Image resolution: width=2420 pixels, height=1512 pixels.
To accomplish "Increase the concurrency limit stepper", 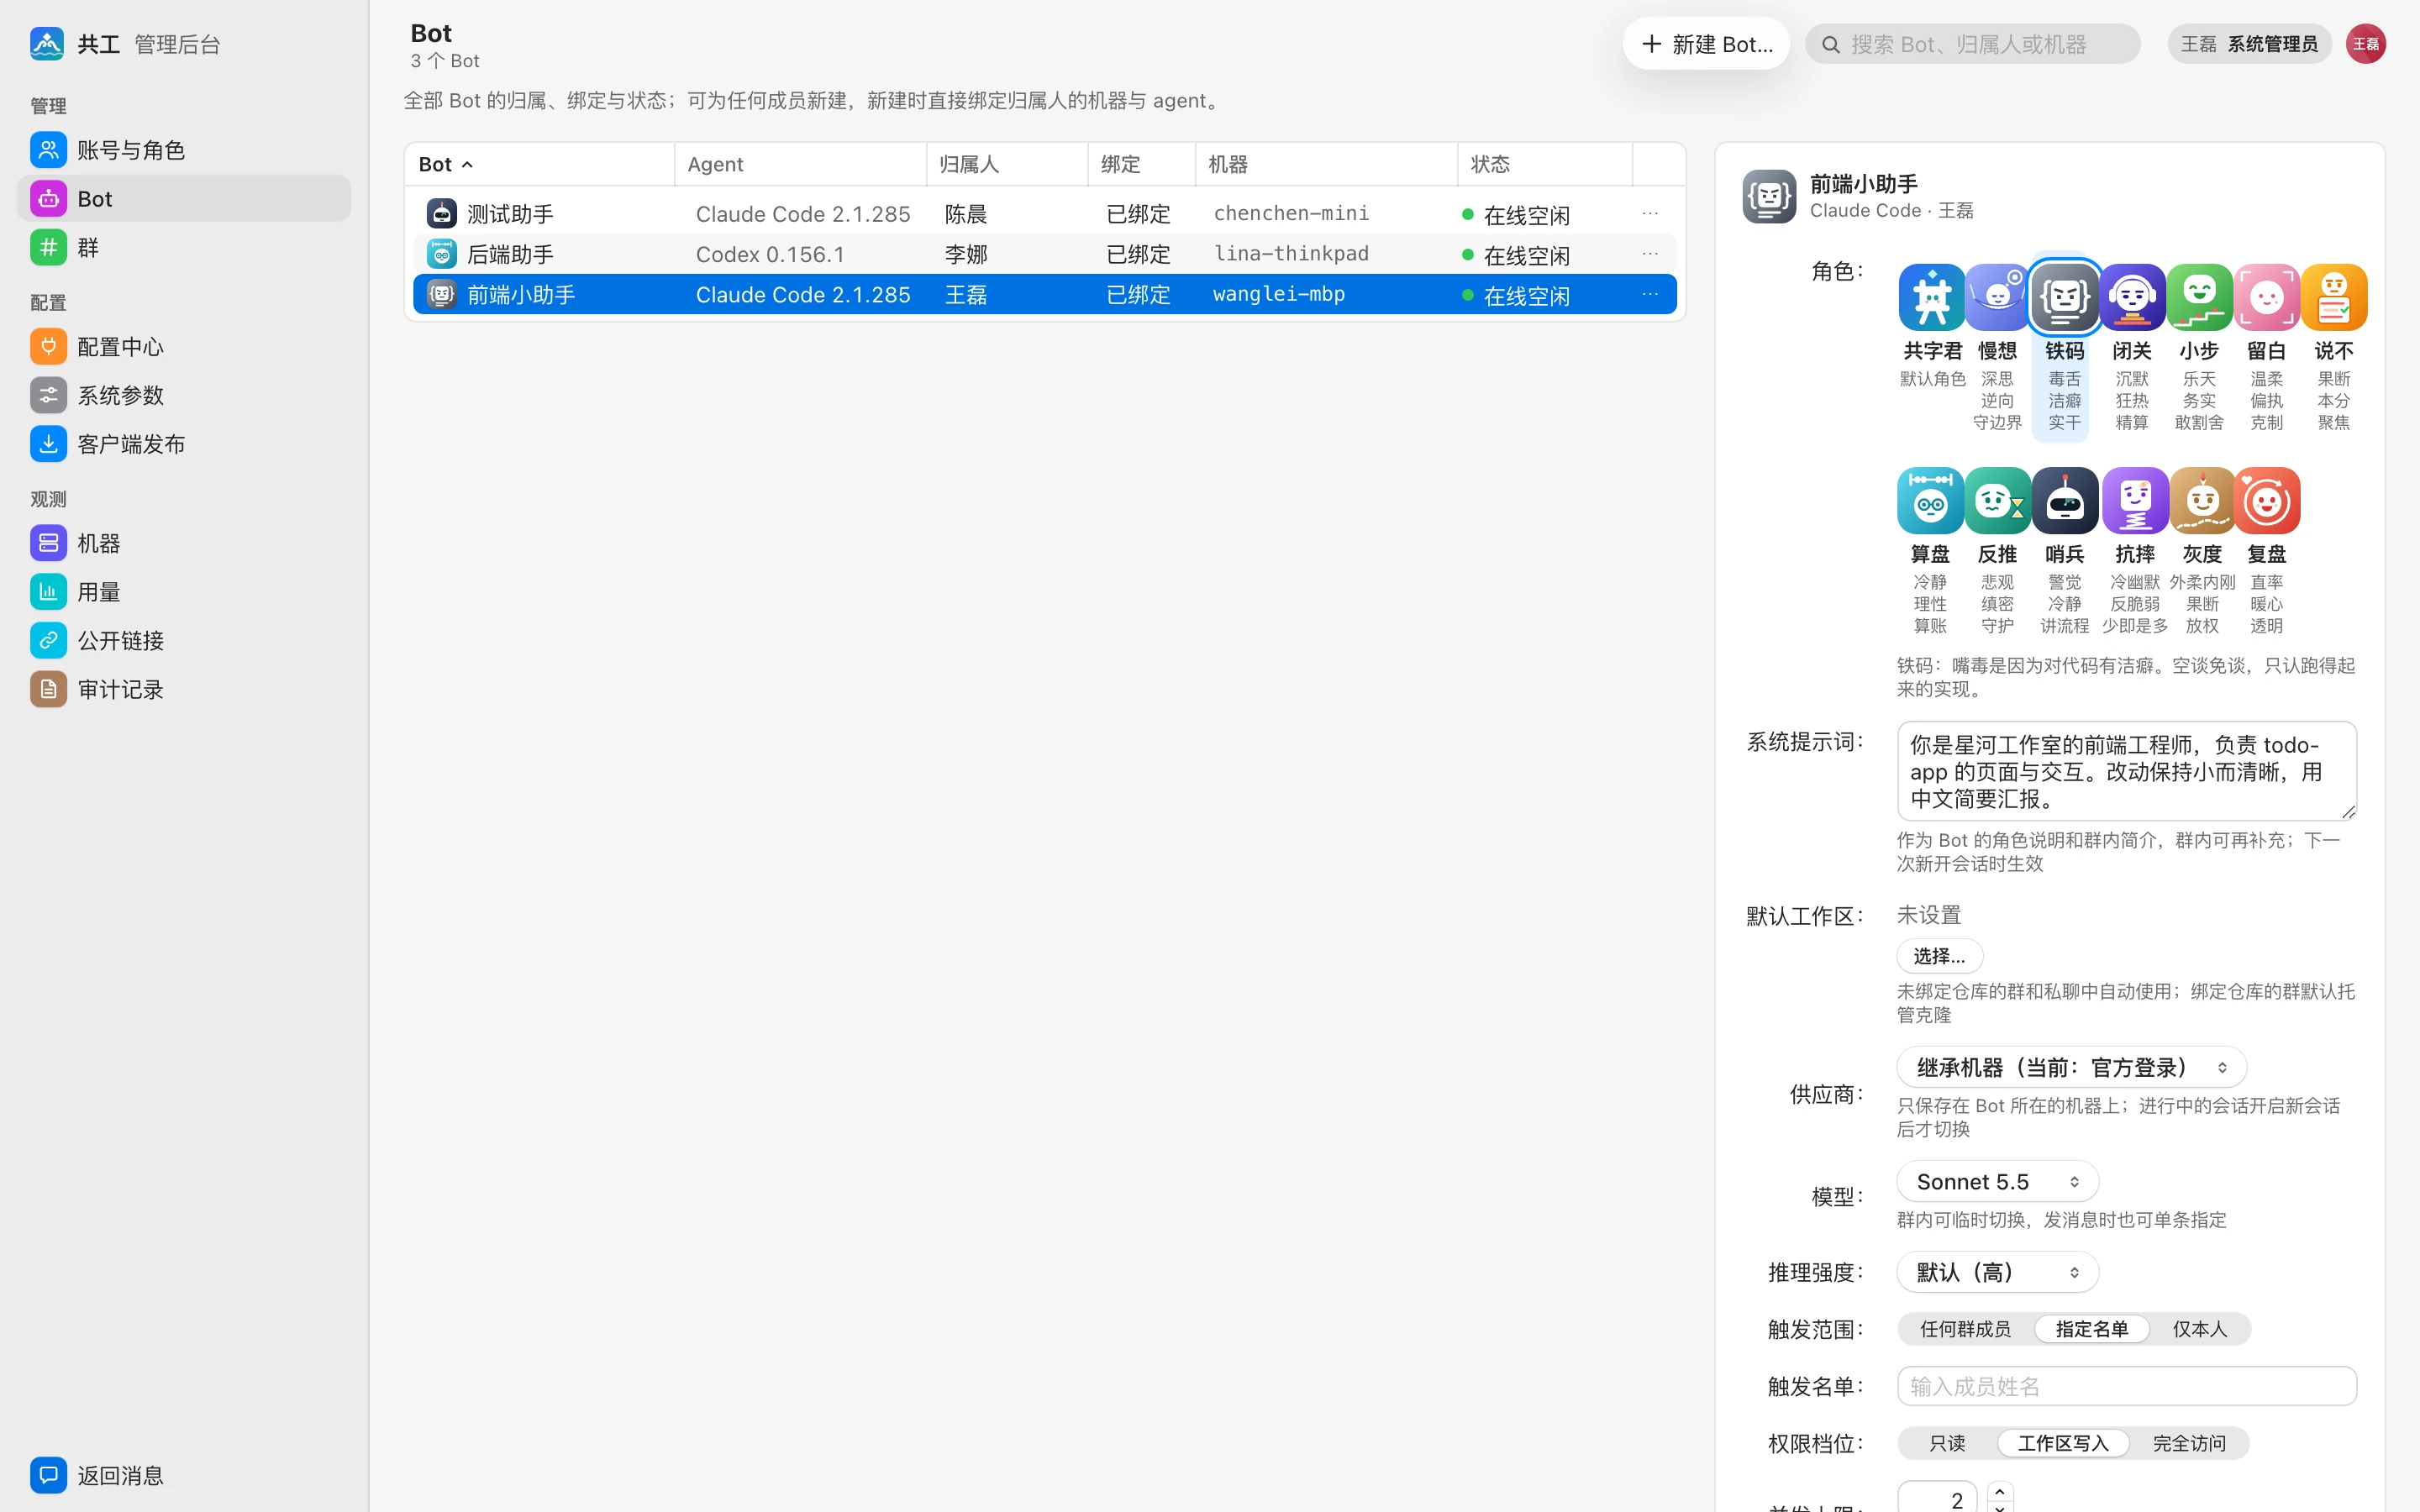I will [x=1999, y=1491].
